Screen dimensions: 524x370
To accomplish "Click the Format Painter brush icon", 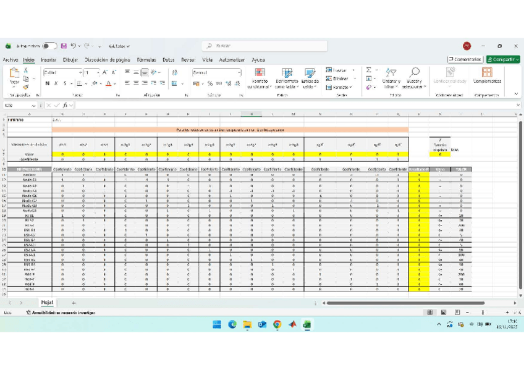I will pos(26,86).
